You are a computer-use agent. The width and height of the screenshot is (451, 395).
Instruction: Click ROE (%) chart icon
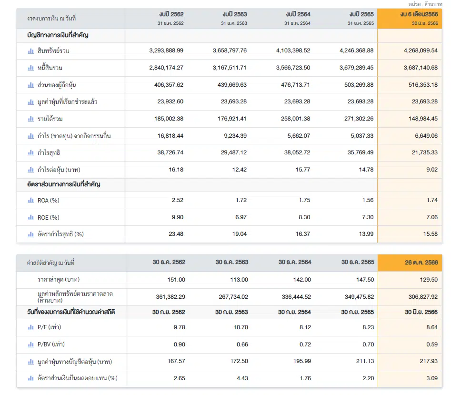coord(31,217)
